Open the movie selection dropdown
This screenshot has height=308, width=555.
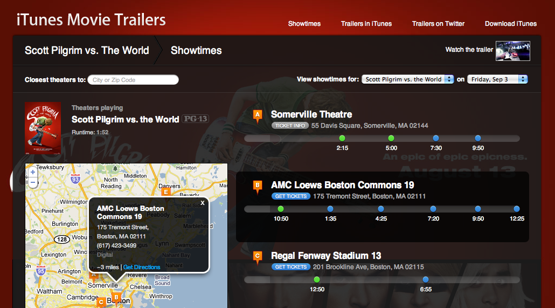coord(407,79)
